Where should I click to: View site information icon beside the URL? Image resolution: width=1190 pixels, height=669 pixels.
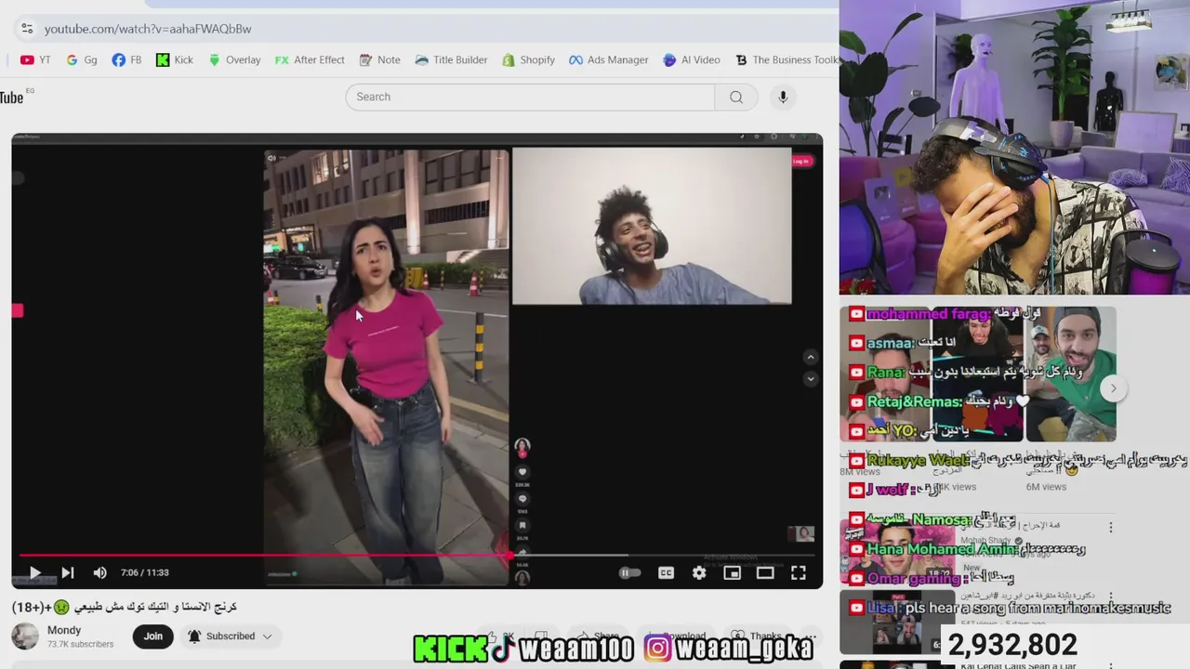(x=26, y=29)
